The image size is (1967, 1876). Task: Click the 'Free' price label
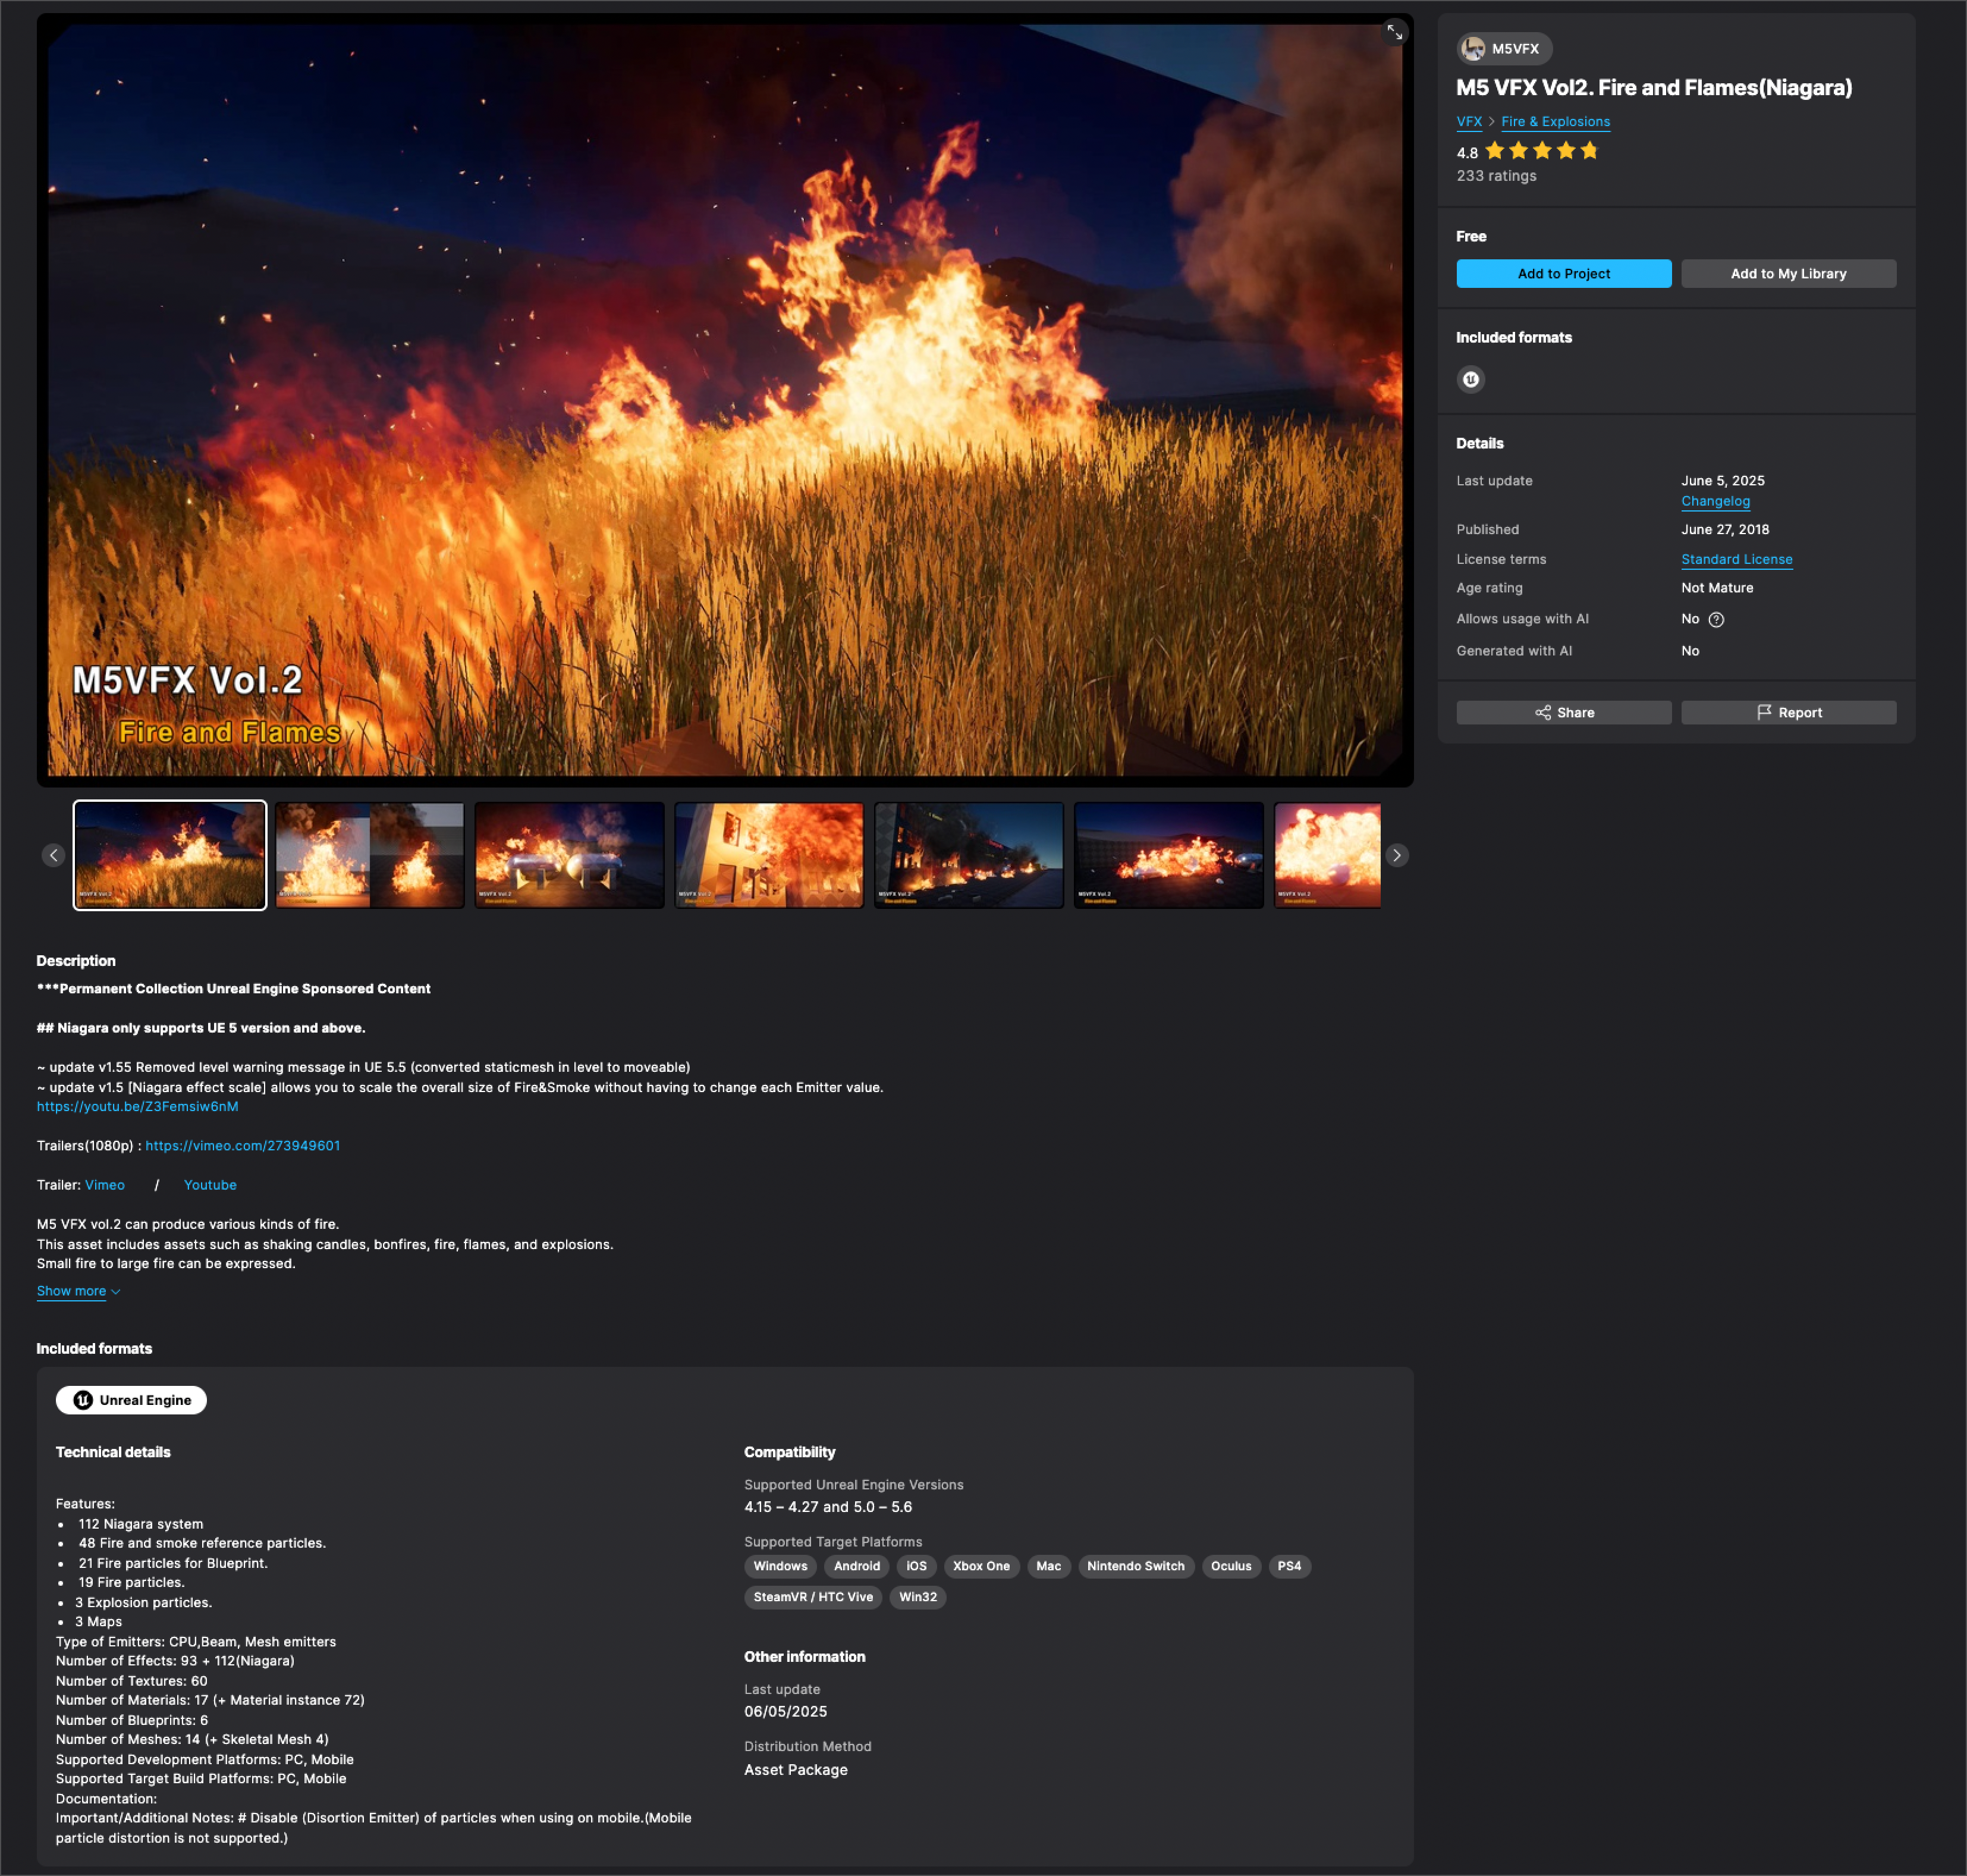pyautogui.click(x=1471, y=236)
